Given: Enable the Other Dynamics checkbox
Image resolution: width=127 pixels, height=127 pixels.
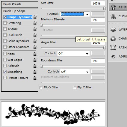Looking at the screenshot, I should pos(5,47).
